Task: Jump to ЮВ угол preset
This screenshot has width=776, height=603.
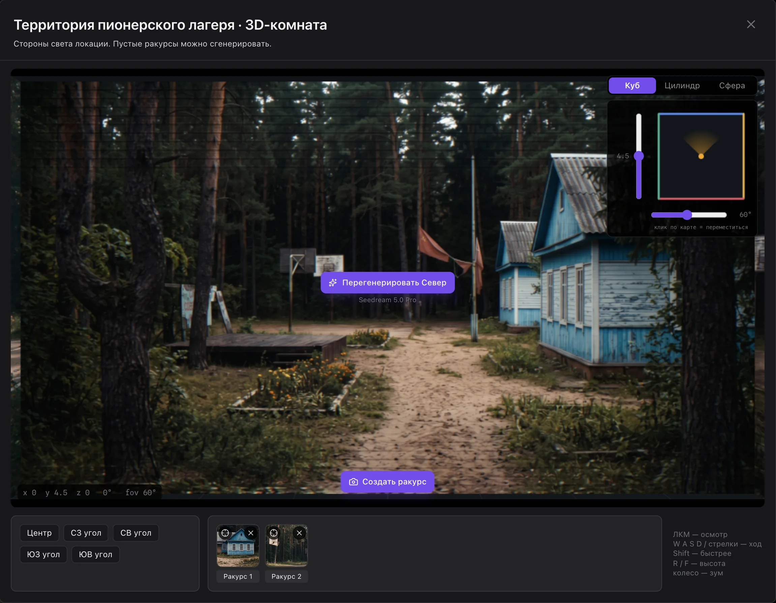Action: (x=96, y=555)
